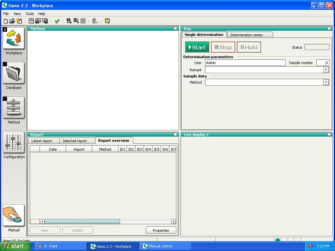Open Manual control sidebar icon

coord(13,215)
